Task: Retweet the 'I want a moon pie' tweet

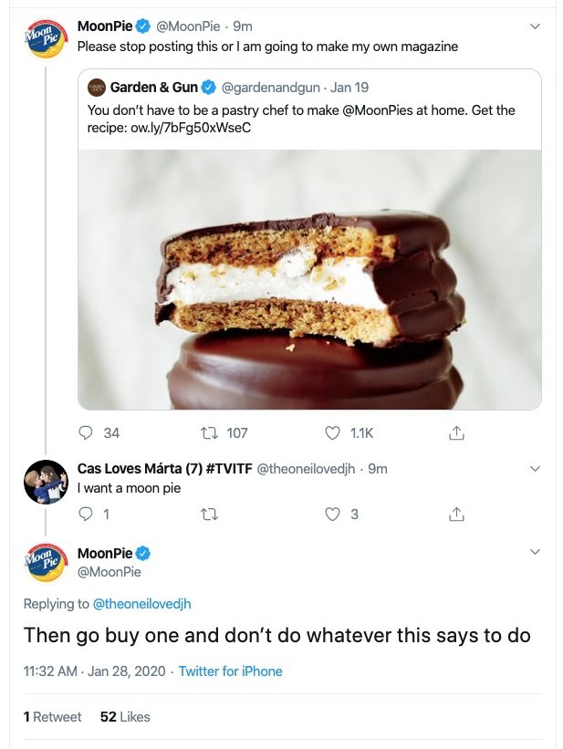Action: pos(209,515)
